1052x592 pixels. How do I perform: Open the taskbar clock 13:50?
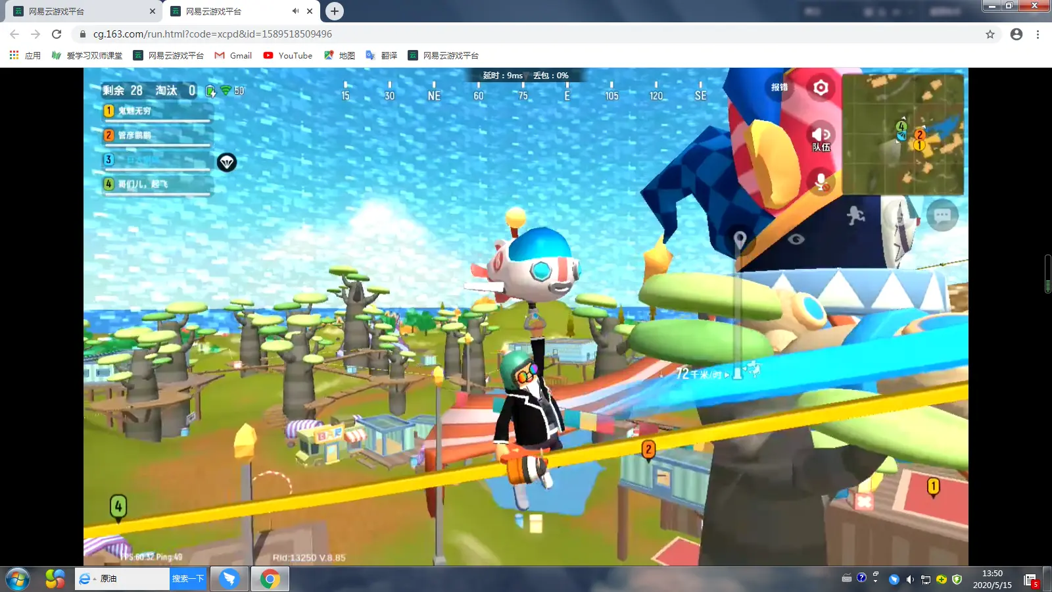(x=992, y=579)
